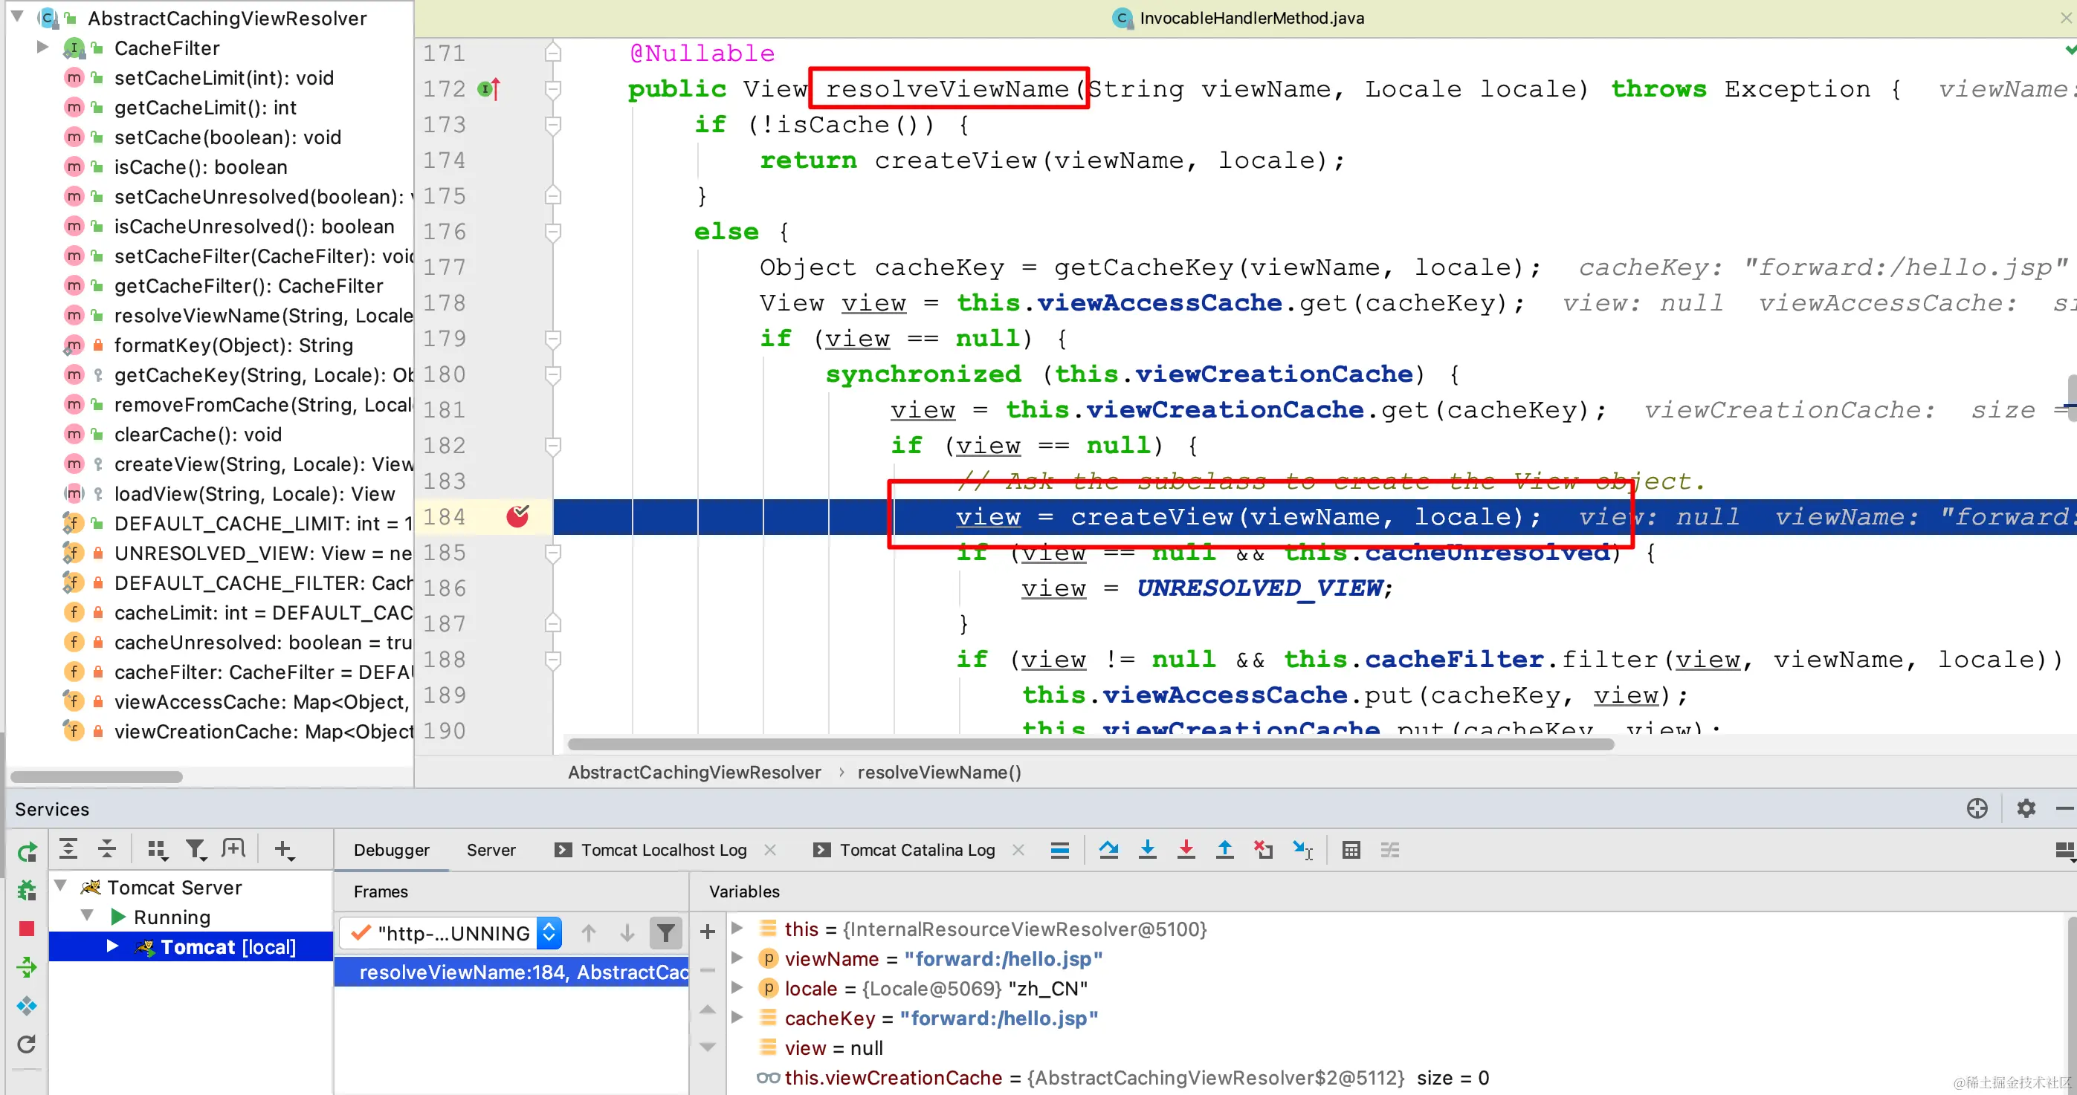Collapse the Tomcat Server tree node
Screen dimensions: 2077x1095
pyautogui.click(x=60, y=886)
